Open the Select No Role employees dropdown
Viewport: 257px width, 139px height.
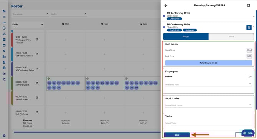point(208,84)
